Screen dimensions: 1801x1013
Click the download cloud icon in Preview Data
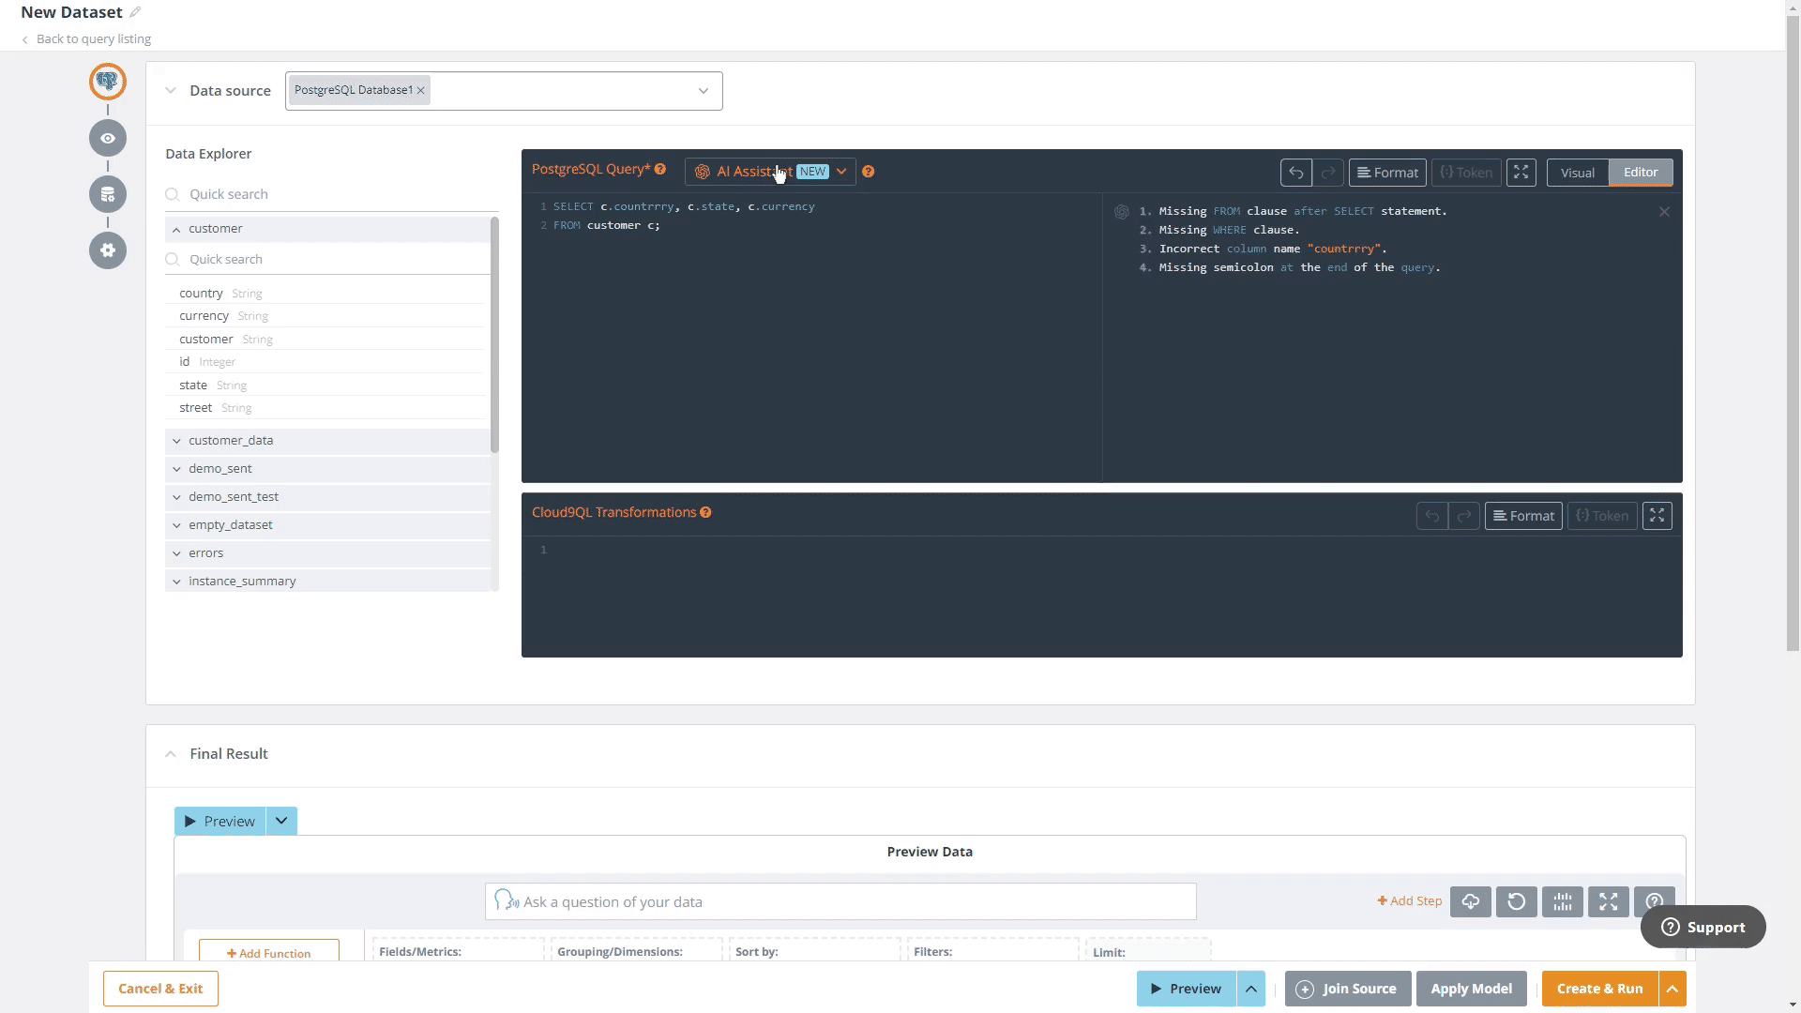point(1470,901)
